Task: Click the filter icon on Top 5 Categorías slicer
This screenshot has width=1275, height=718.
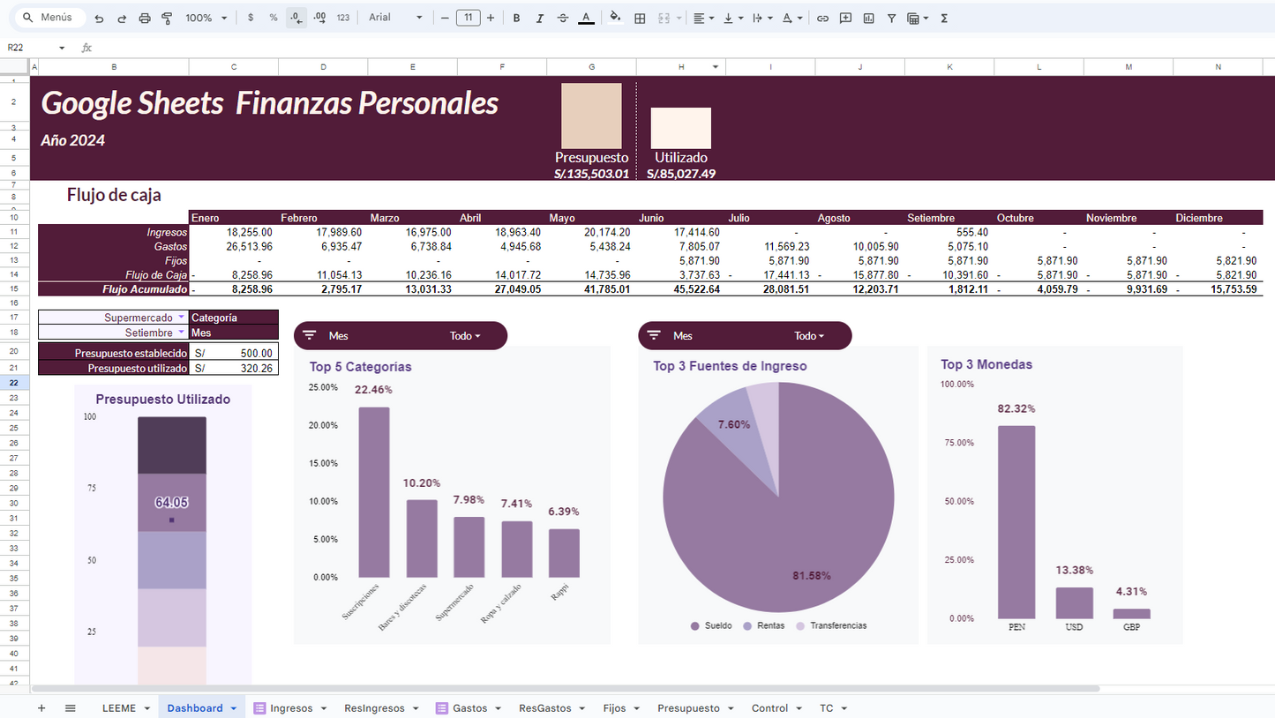Action: coord(310,335)
